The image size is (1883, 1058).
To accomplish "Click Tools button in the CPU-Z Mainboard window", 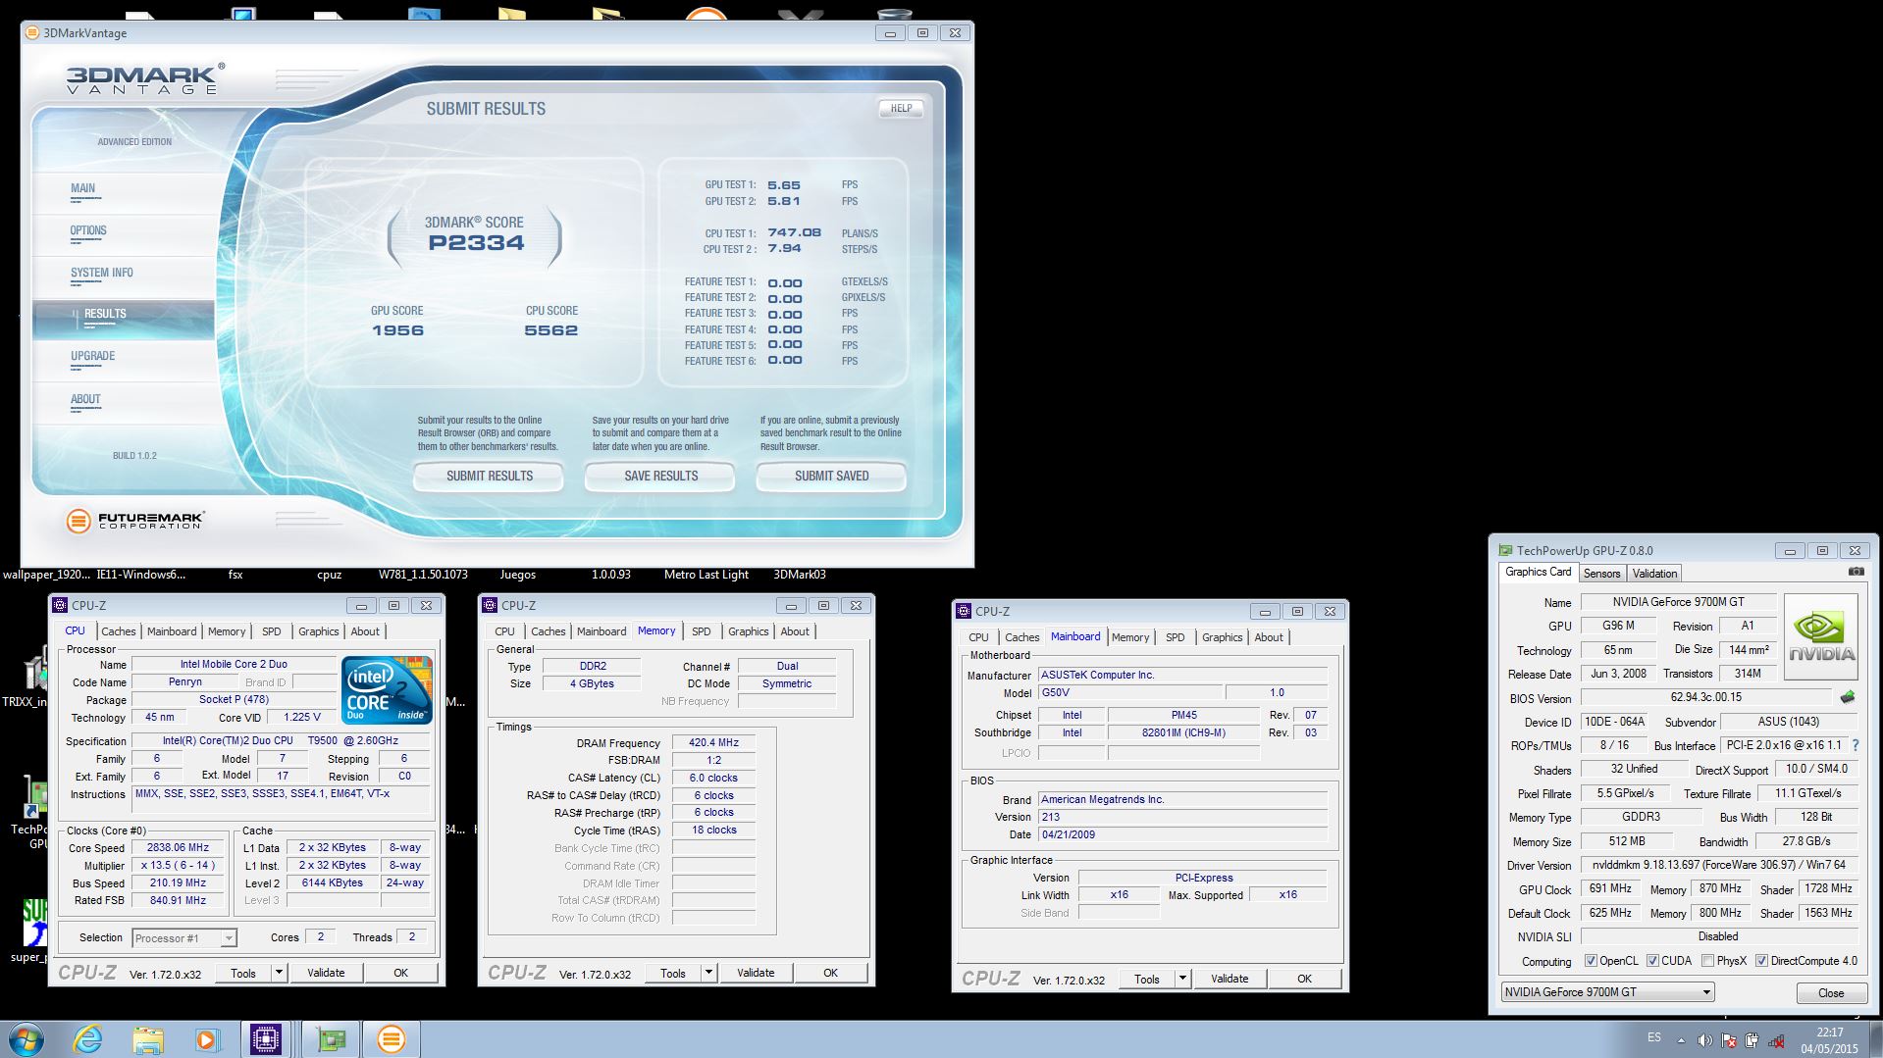I will click(x=1146, y=979).
